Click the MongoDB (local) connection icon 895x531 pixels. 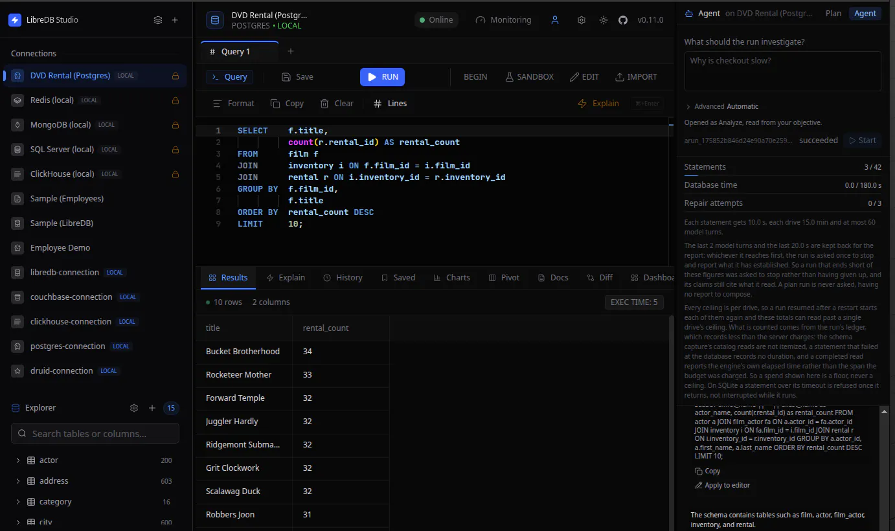click(x=18, y=125)
